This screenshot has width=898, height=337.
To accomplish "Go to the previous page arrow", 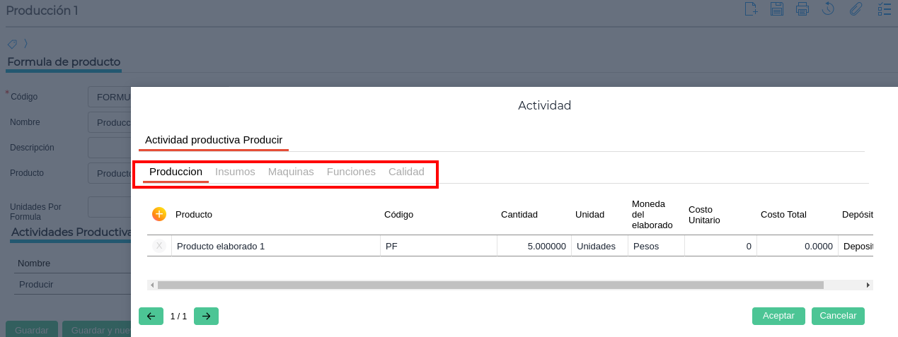I will [151, 316].
